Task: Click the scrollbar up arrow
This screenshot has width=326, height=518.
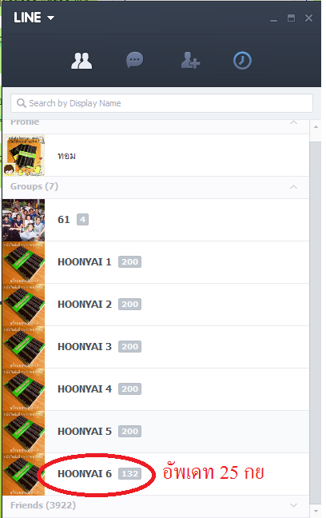Action: pyautogui.click(x=316, y=127)
